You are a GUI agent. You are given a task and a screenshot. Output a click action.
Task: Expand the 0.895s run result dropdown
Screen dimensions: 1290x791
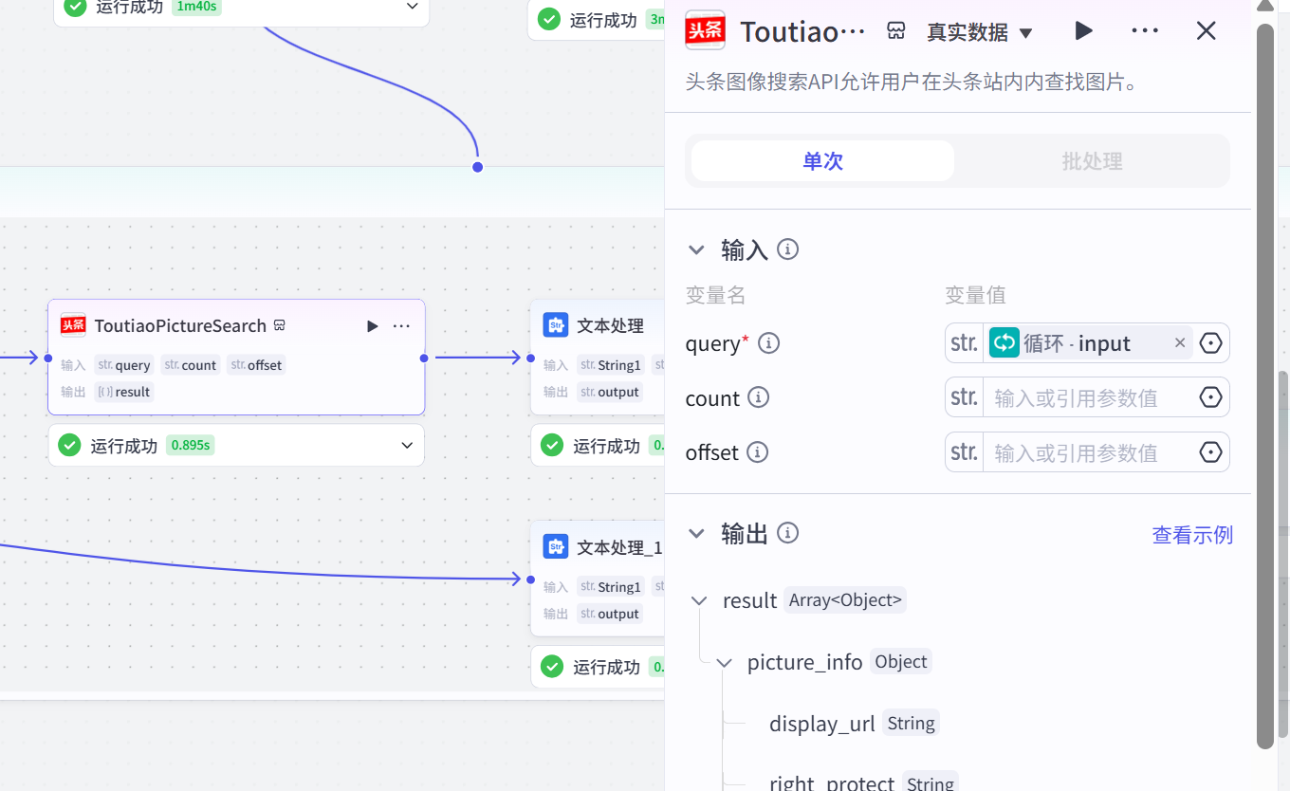tap(407, 445)
